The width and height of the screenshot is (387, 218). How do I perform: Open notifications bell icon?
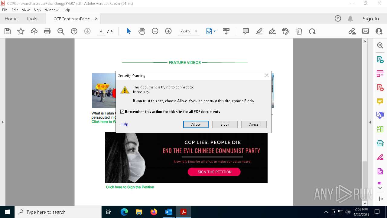pos(350,18)
